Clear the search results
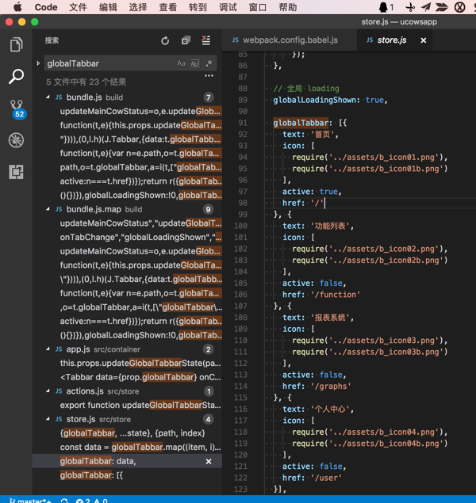This screenshot has width=476, height=503. [206, 40]
